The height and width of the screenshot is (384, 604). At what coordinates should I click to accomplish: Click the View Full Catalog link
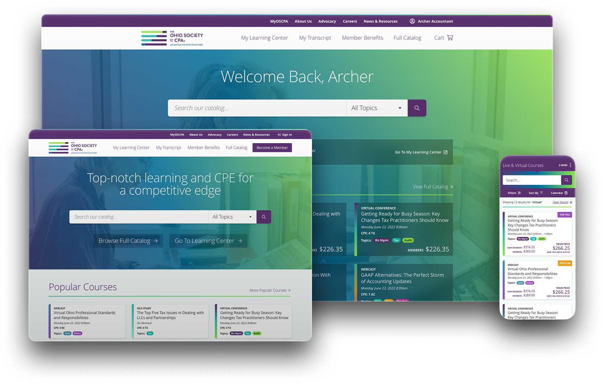[x=433, y=187]
